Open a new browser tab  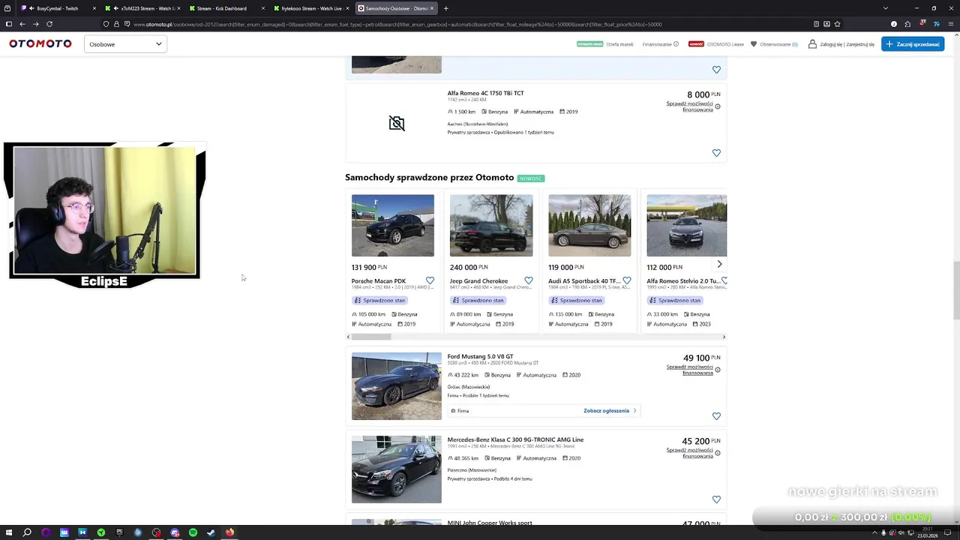pos(445,8)
